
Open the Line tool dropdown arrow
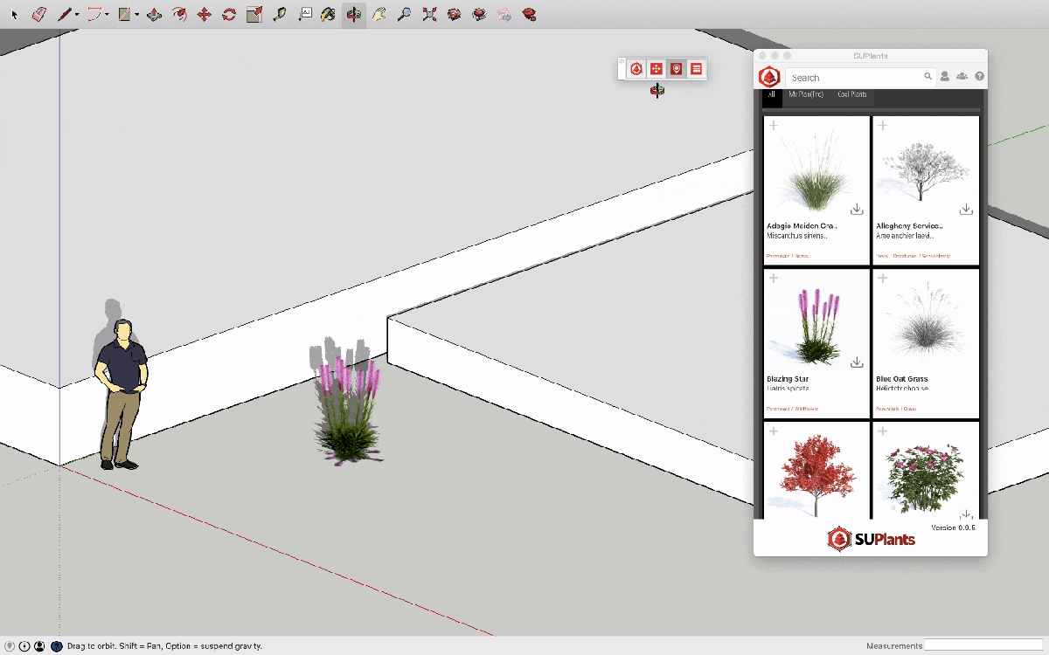click(x=76, y=14)
